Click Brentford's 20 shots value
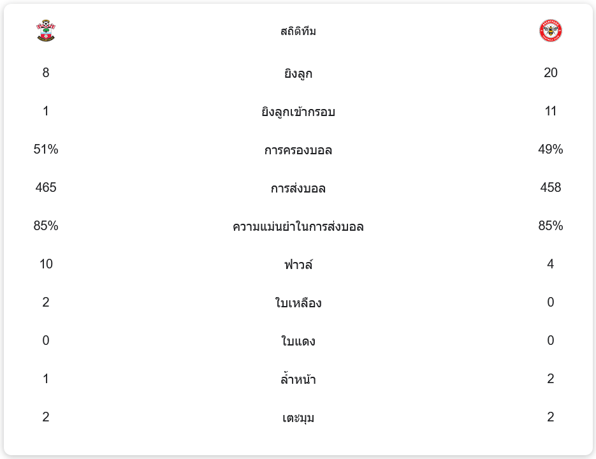The image size is (596, 459). point(551,73)
